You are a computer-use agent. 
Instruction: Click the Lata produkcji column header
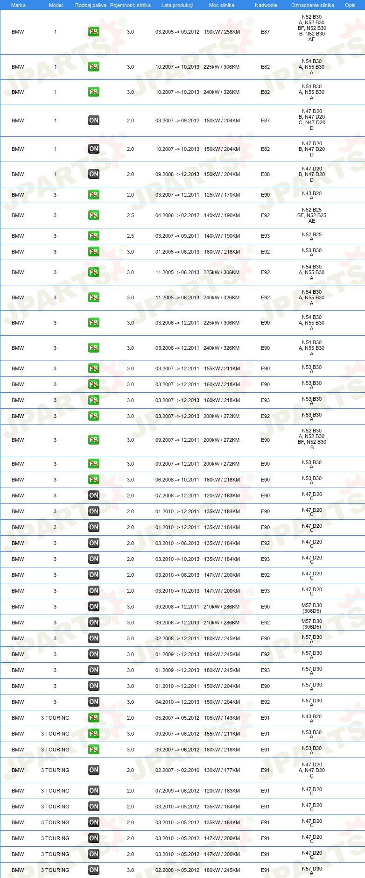click(x=177, y=5)
